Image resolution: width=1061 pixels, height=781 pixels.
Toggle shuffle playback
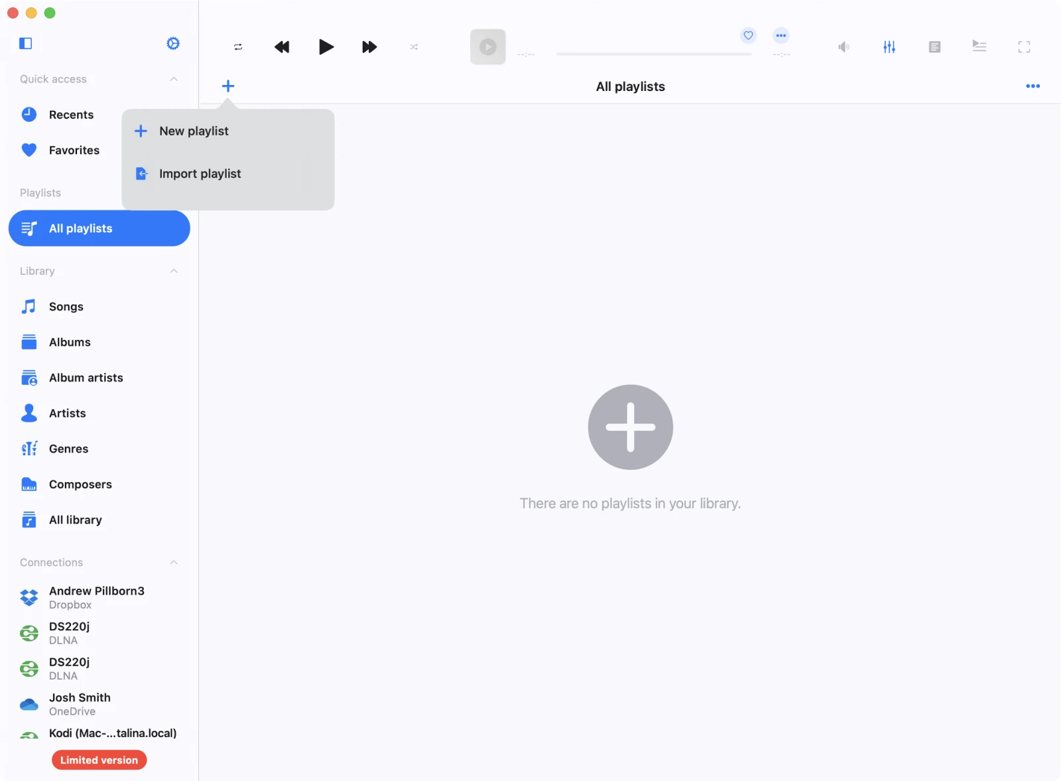click(414, 47)
